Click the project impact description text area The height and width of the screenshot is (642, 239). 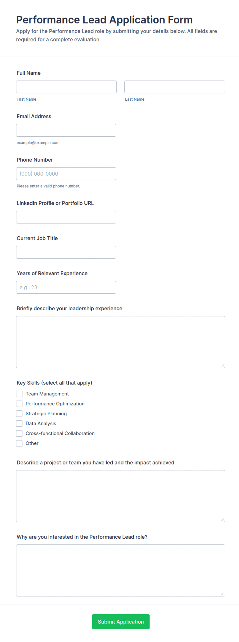coord(121,496)
